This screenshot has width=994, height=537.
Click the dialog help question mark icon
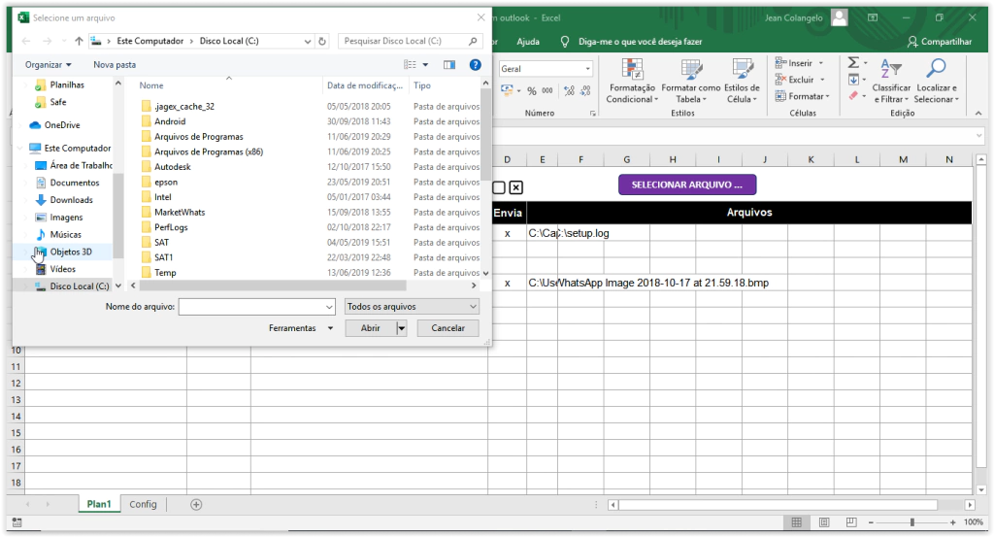pyautogui.click(x=476, y=65)
